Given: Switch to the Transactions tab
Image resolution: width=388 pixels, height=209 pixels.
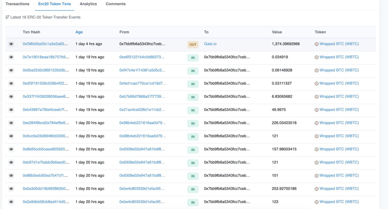Looking at the screenshot, I should tap(17, 4).
